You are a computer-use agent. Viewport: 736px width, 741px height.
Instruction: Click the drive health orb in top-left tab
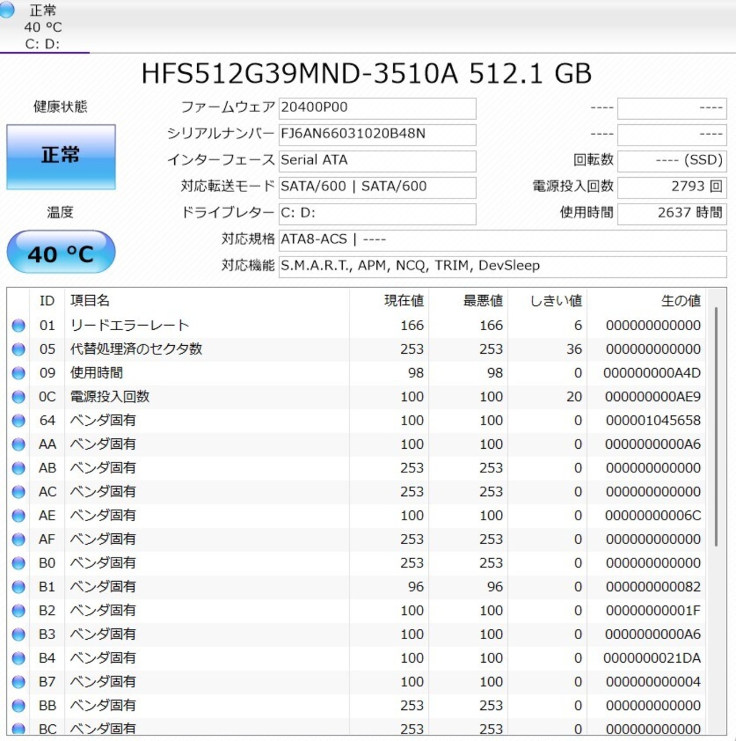[7, 10]
